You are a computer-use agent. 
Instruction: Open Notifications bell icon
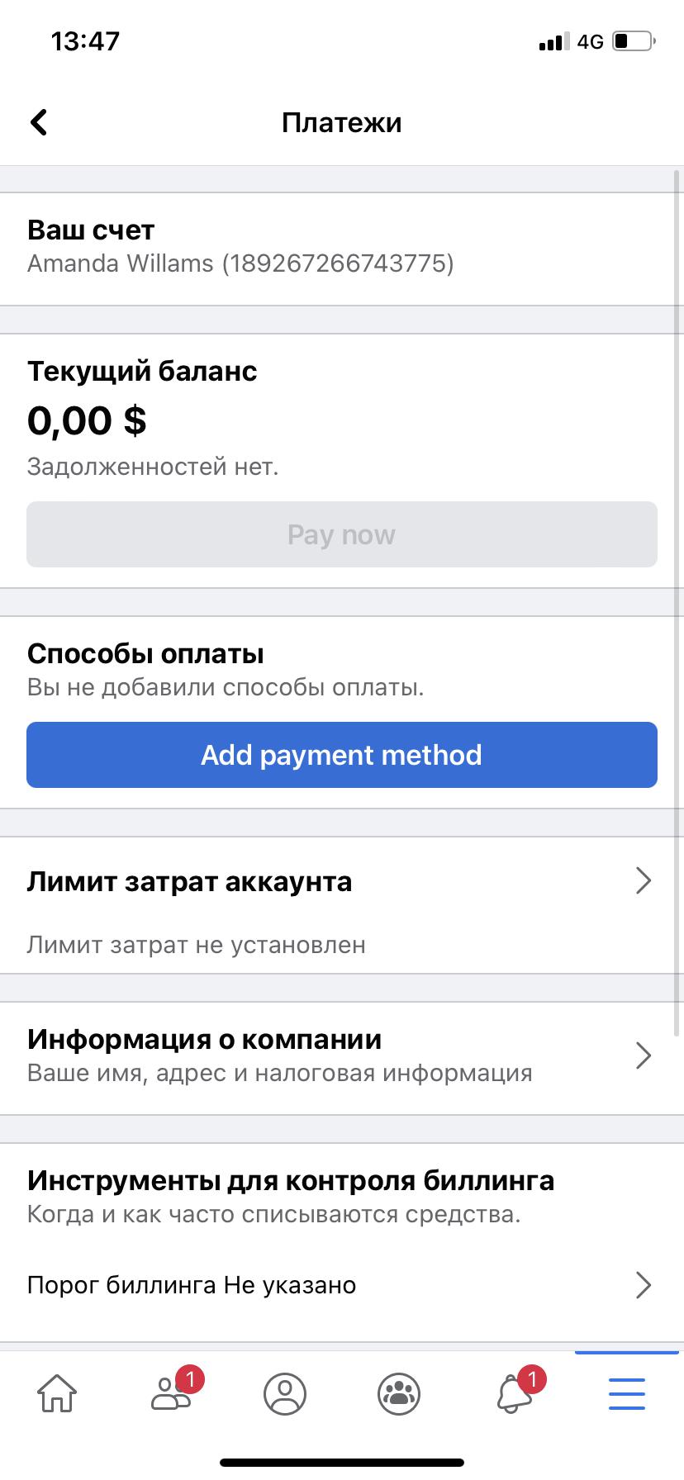pos(514,1394)
